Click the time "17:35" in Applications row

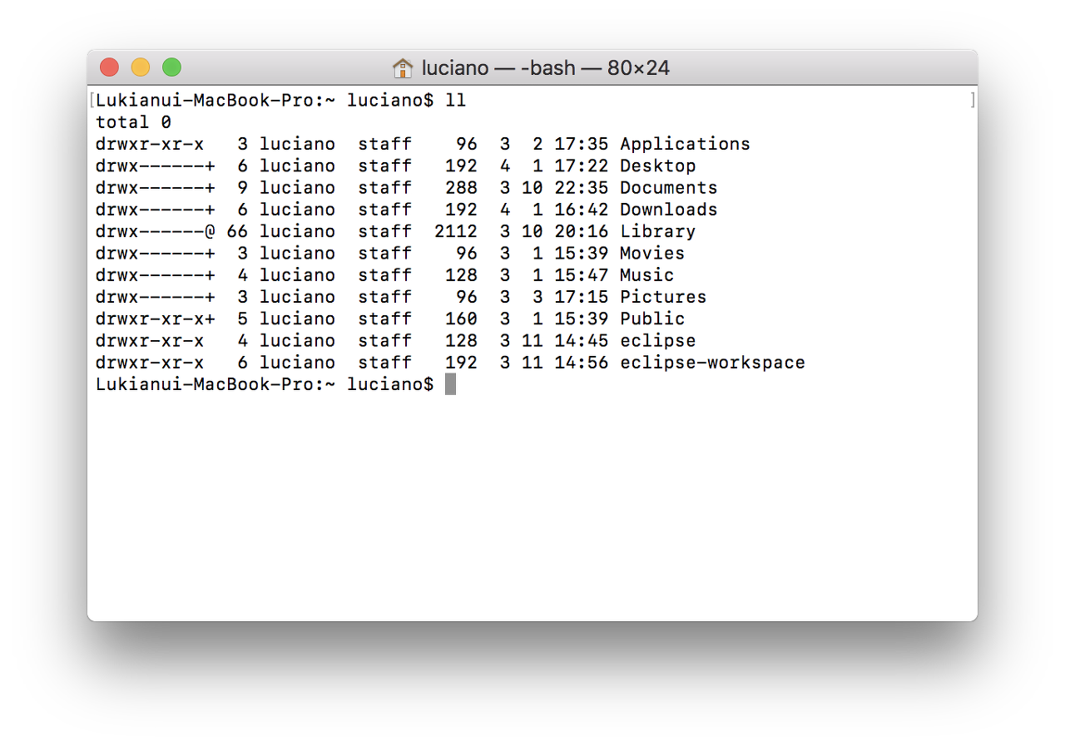coord(582,144)
